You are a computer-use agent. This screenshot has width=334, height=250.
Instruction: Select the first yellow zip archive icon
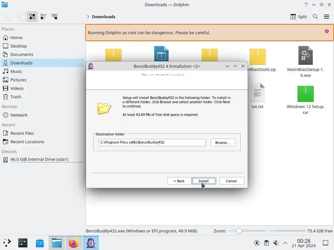[x=113, y=55]
